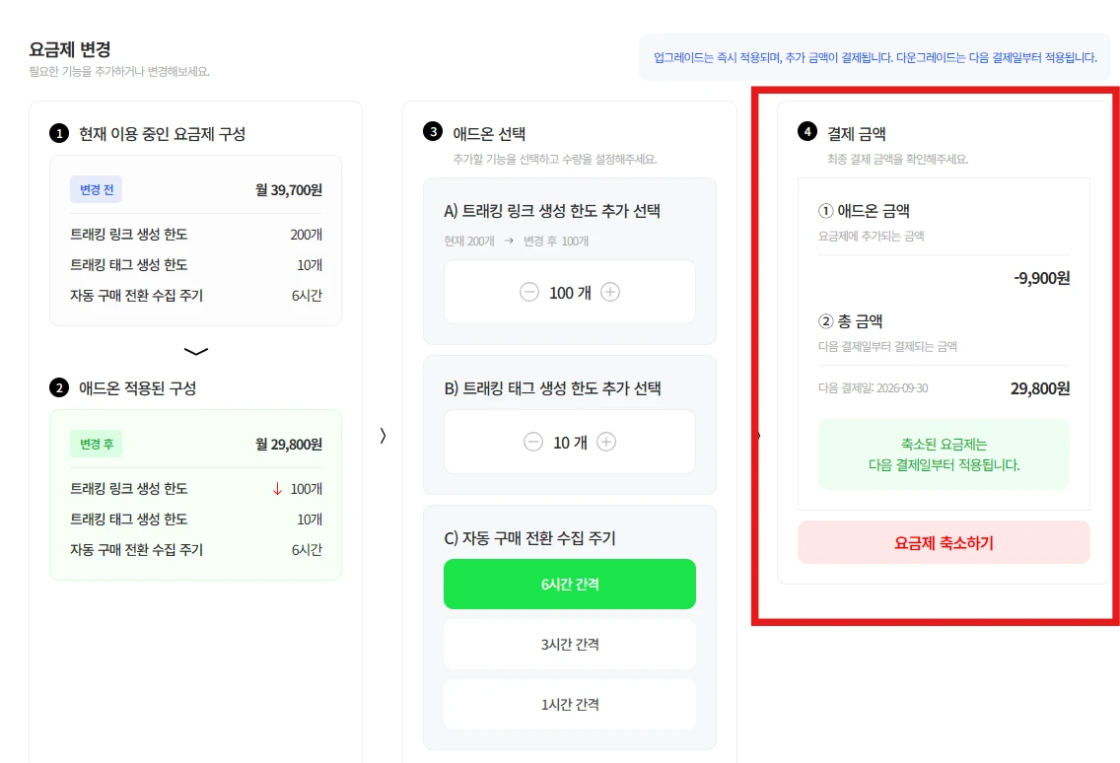The height and width of the screenshot is (763, 1120).
Task: Click the down chevron between plan cards
Action: pos(196,352)
